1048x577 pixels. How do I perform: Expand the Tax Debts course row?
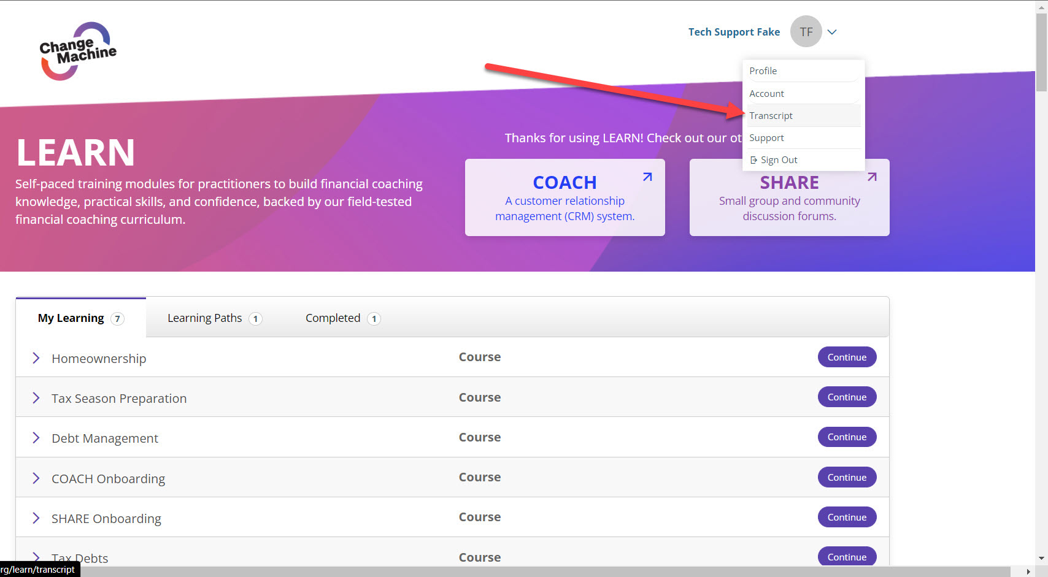click(36, 557)
